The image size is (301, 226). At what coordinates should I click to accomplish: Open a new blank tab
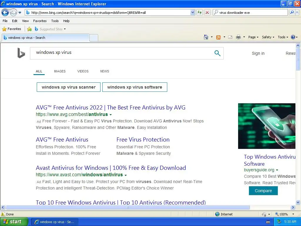coord(94,38)
